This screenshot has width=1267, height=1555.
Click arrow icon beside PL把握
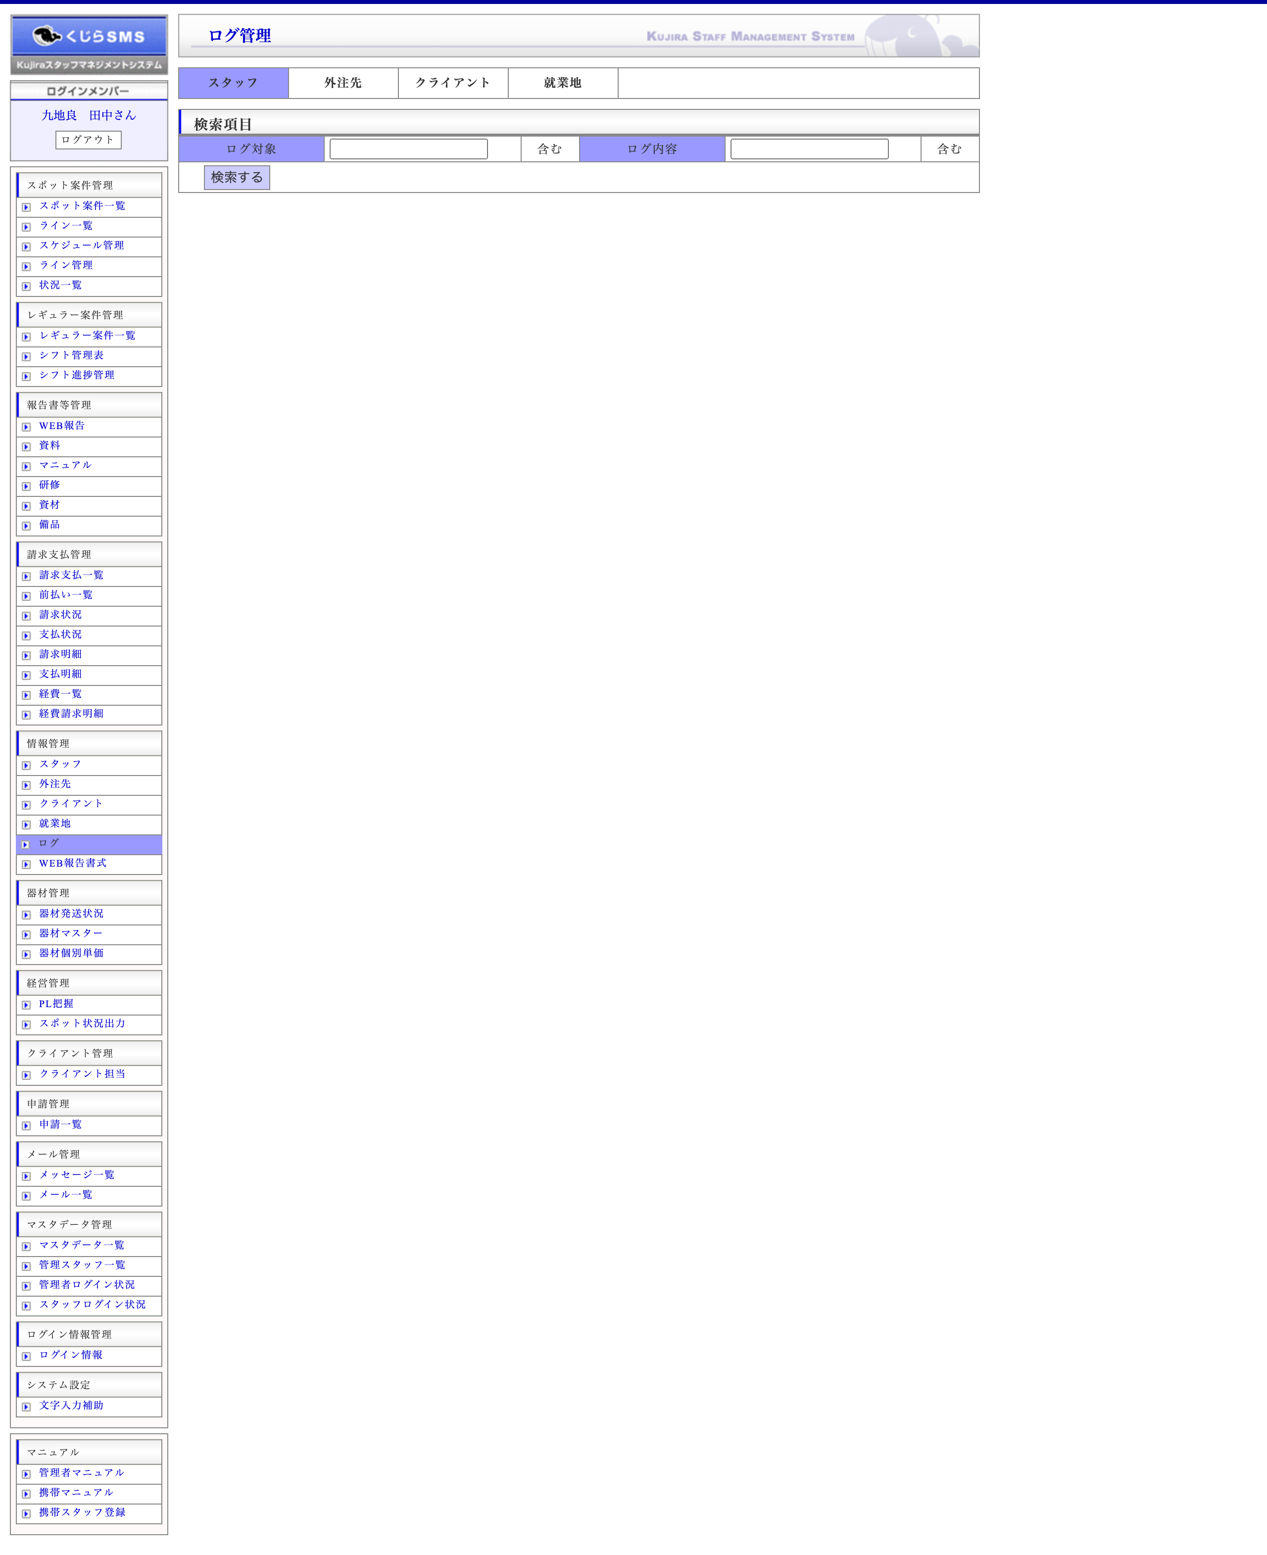(x=26, y=1005)
